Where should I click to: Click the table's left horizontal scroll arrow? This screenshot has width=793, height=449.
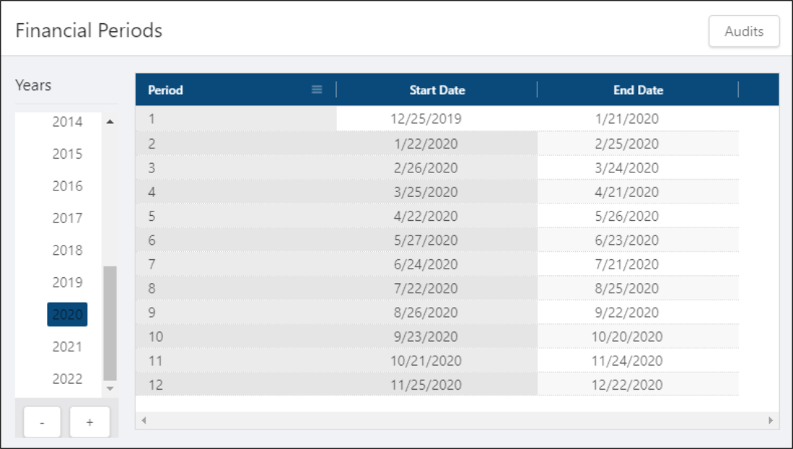click(x=143, y=420)
